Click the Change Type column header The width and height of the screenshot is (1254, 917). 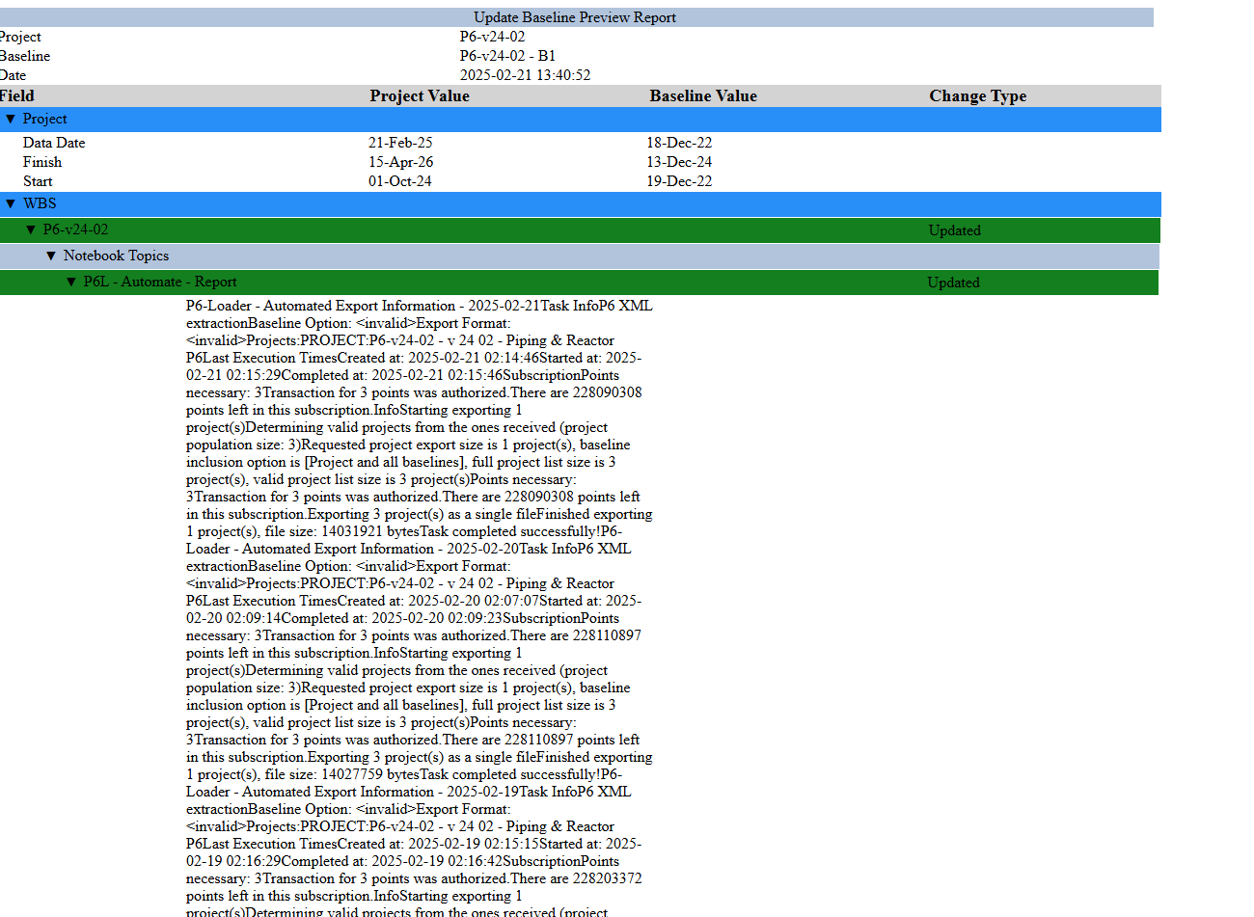coord(977,95)
